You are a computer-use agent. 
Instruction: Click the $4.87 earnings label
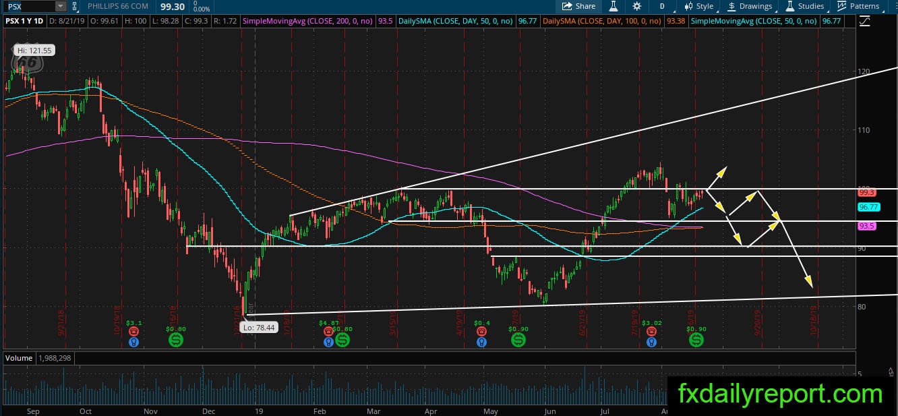(328, 323)
